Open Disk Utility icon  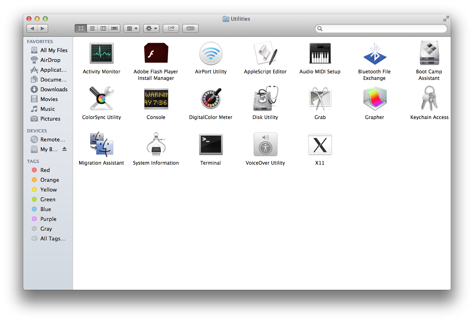[266, 99]
